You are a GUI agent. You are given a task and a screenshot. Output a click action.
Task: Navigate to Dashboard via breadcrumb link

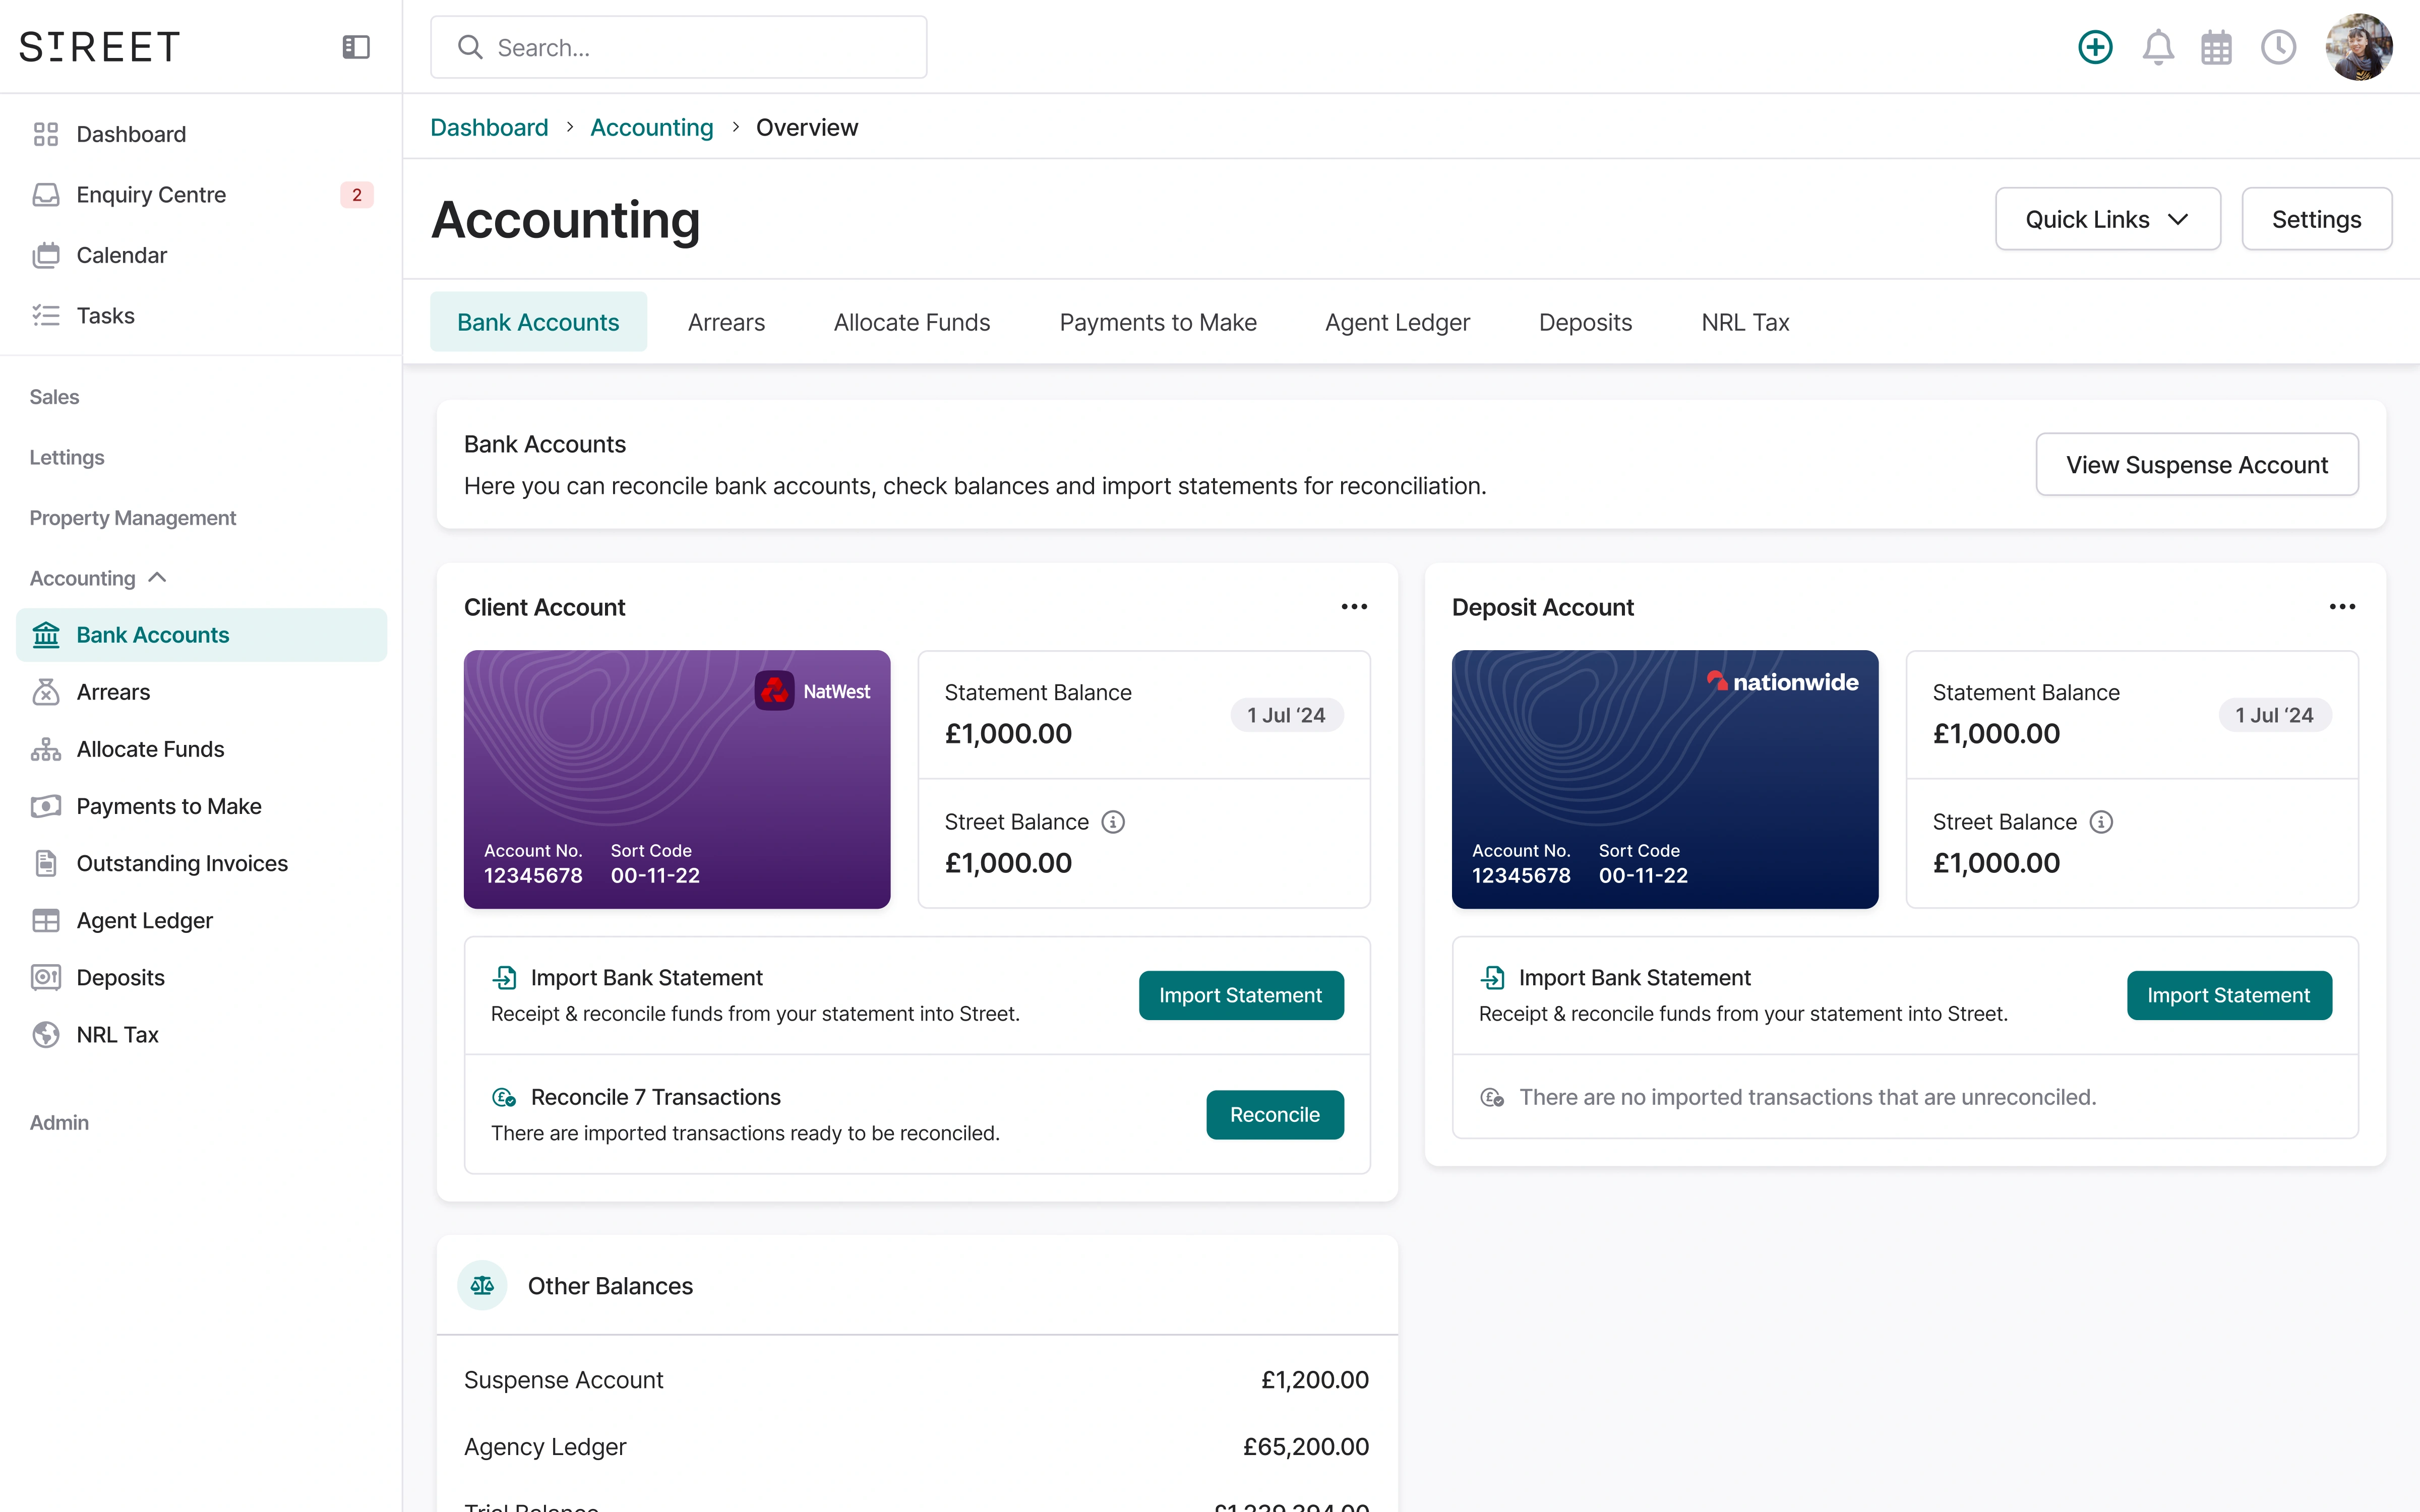click(x=489, y=127)
